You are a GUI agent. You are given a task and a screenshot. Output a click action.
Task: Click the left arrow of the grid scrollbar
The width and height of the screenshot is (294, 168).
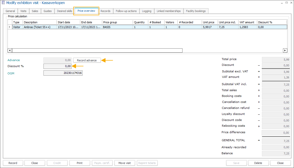9,50
